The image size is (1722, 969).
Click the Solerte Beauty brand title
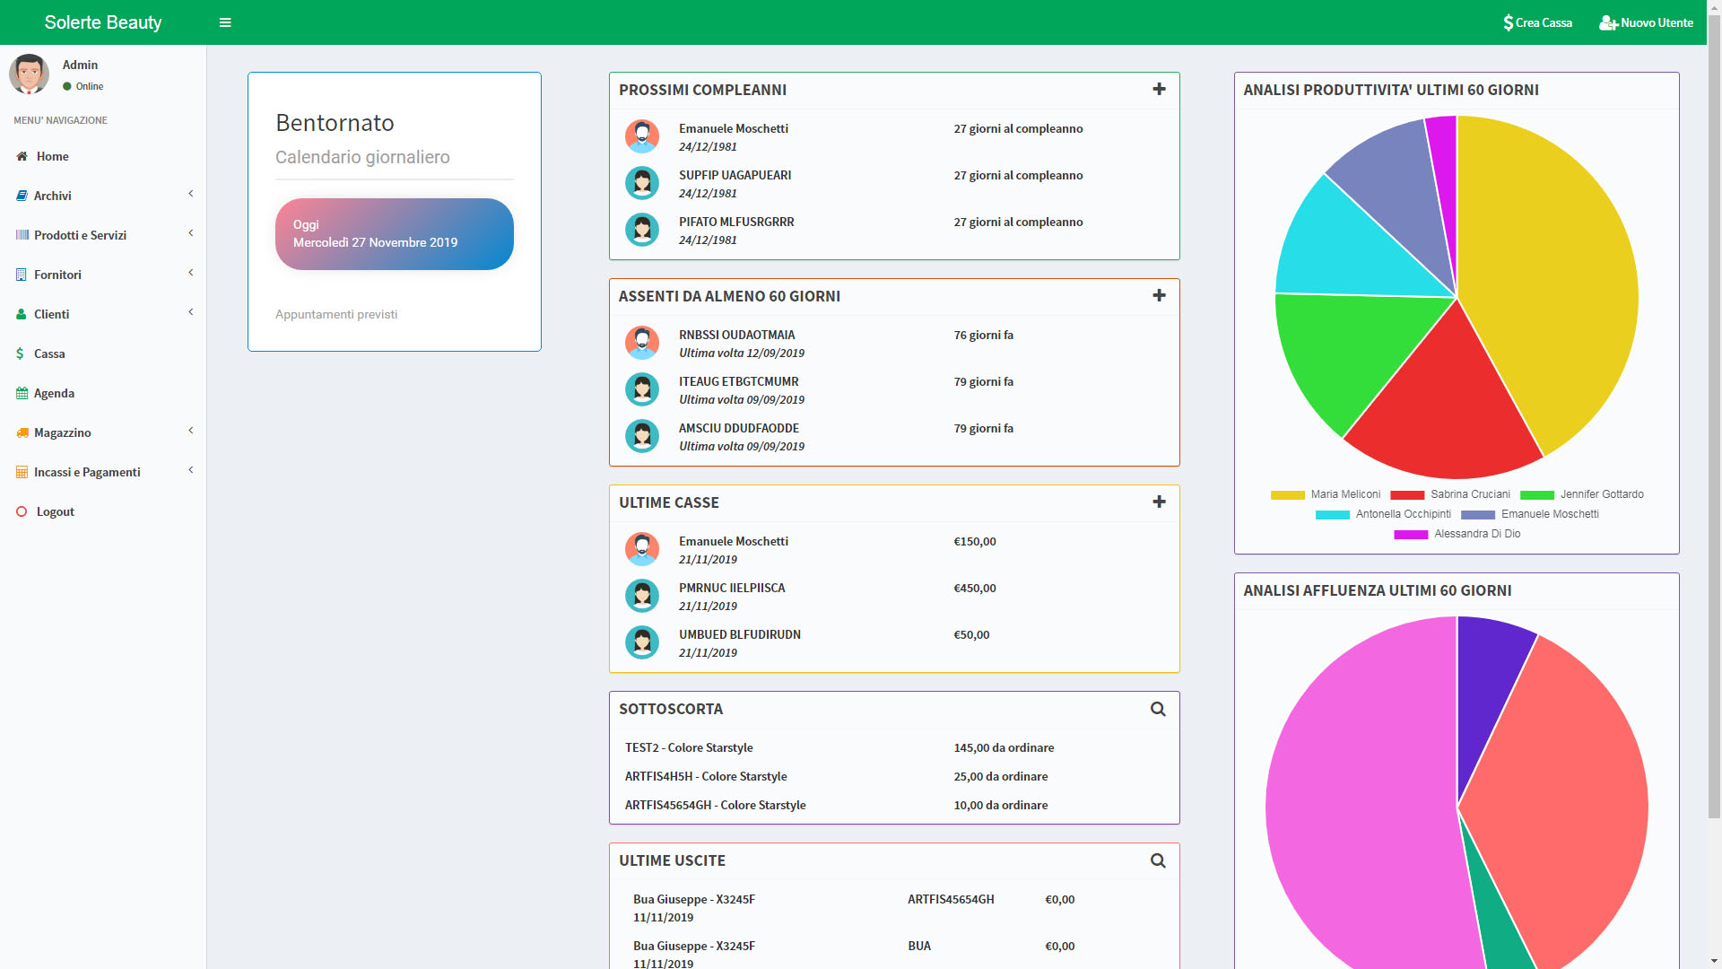click(103, 22)
